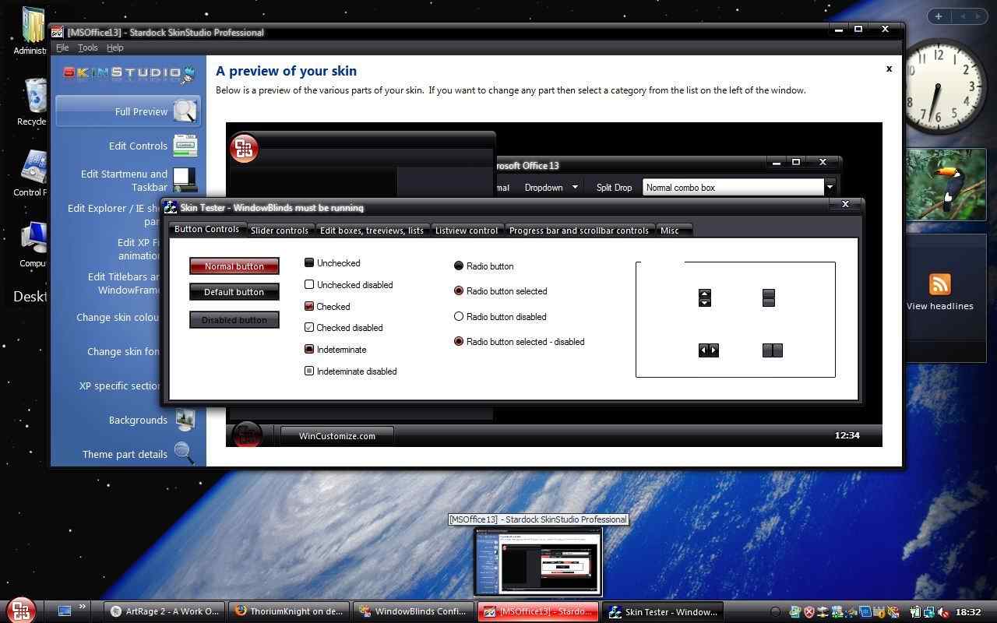Image resolution: width=997 pixels, height=623 pixels.
Task: Select 'Radio button selected' option
Action: click(459, 290)
